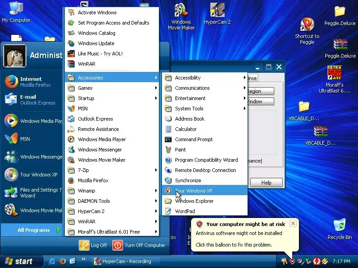Screen dimensions: 358x268
Task: Launch Paint from Accessories menu
Action: [x=205, y=150]
